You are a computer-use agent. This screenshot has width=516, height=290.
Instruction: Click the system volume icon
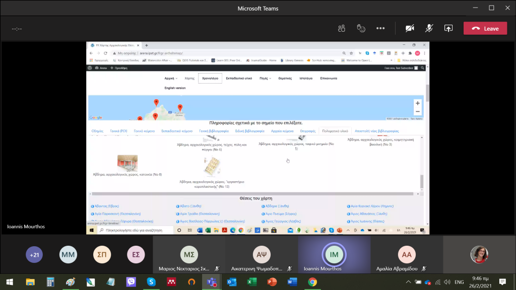tap(447, 282)
